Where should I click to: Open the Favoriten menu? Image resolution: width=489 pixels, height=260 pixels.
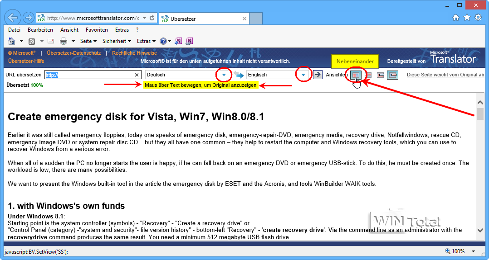pyautogui.click(x=97, y=30)
